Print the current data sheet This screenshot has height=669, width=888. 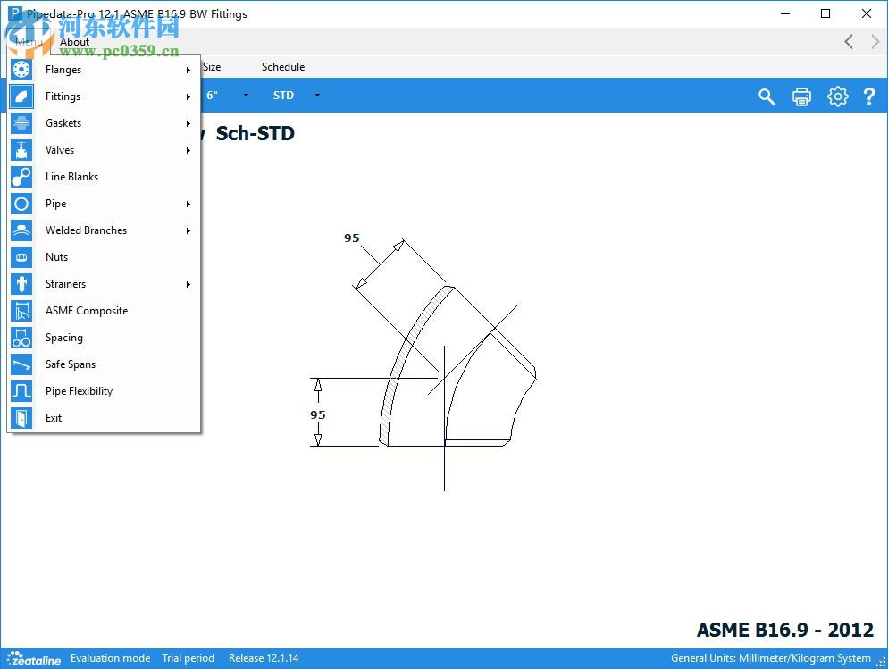click(801, 96)
